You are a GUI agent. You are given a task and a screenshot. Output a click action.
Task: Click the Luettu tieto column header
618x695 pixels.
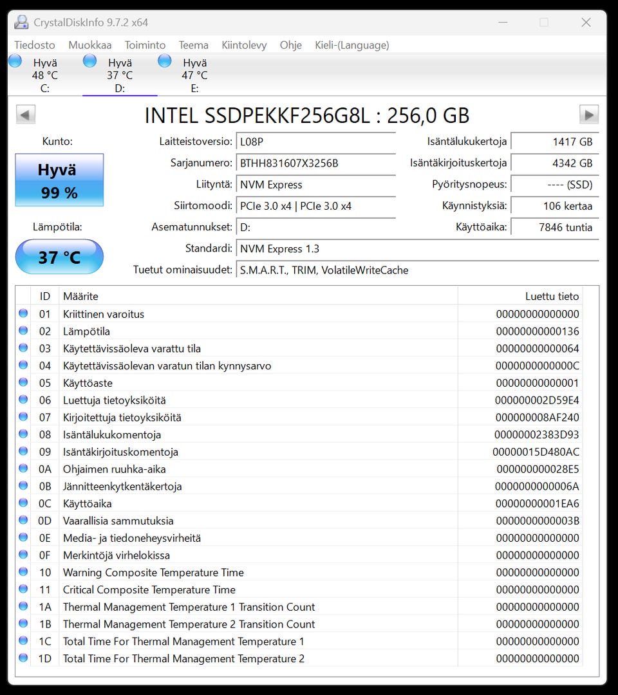coord(520,296)
